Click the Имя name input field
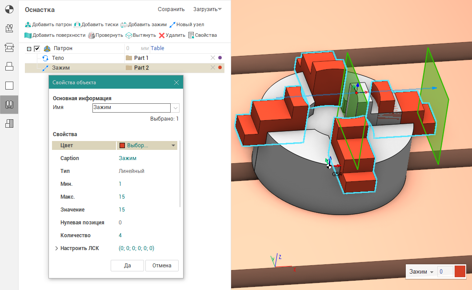The height and width of the screenshot is (290, 472). tap(131, 107)
